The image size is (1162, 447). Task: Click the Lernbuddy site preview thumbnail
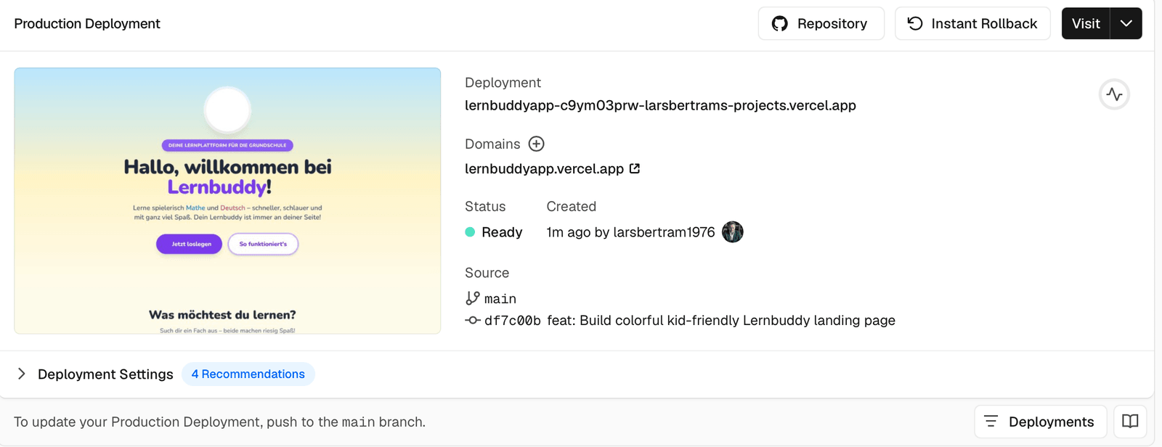pos(227,201)
